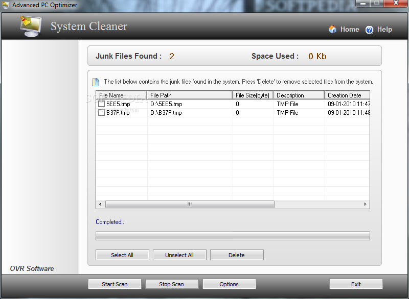
Task: Tick the checkbox for B37F.tmp
Action: pyautogui.click(x=101, y=113)
